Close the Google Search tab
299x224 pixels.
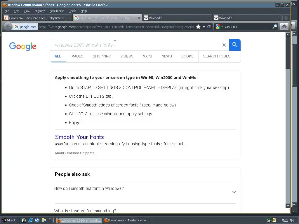139,18
